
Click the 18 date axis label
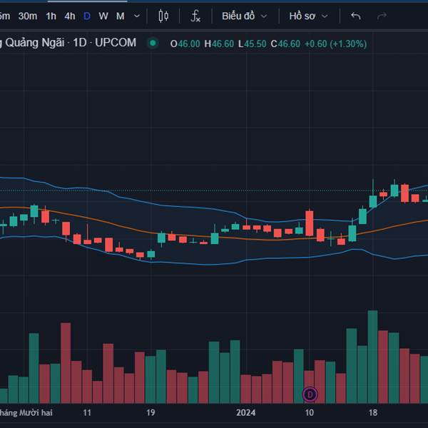coord(373,412)
